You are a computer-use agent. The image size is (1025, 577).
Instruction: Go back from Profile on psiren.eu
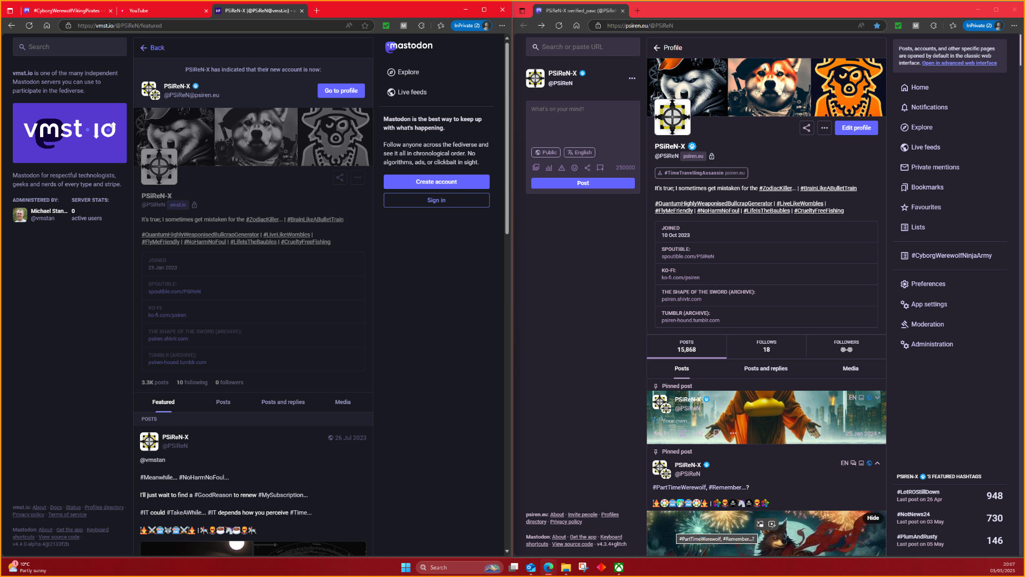point(657,48)
